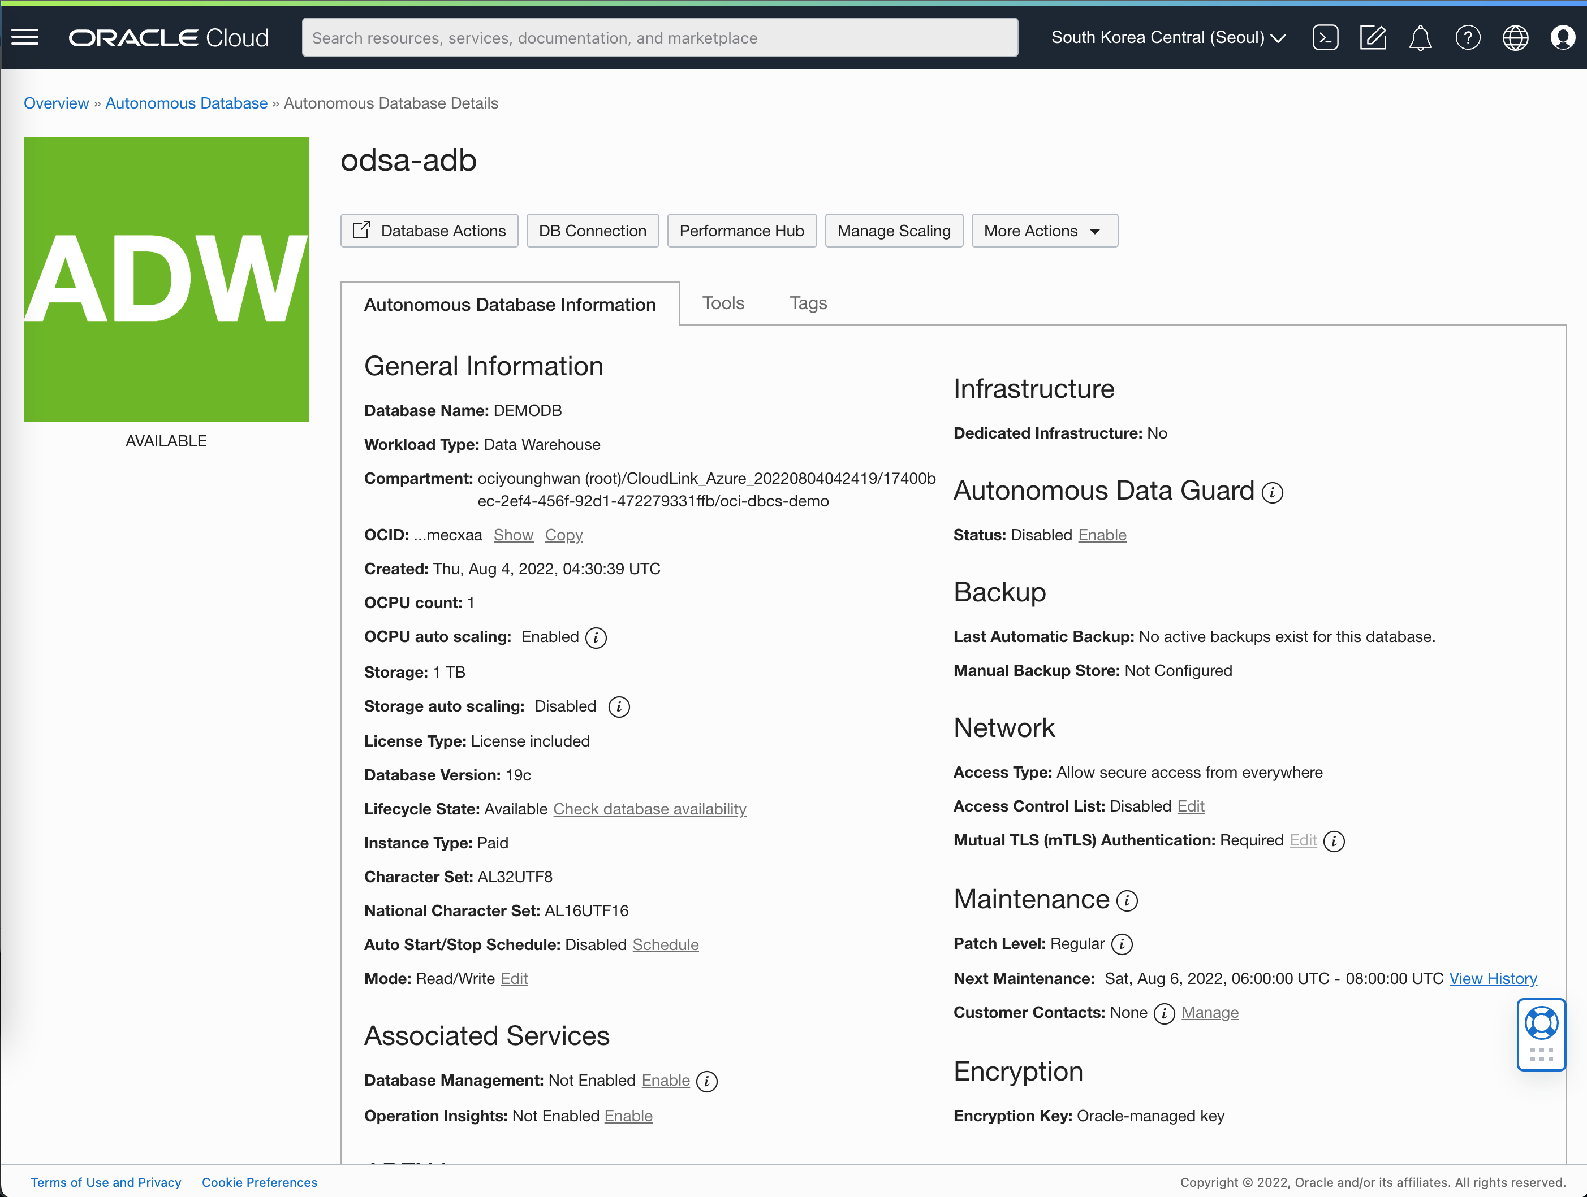Click in the search resources field
This screenshot has height=1197, width=1587.
(x=659, y=38)
